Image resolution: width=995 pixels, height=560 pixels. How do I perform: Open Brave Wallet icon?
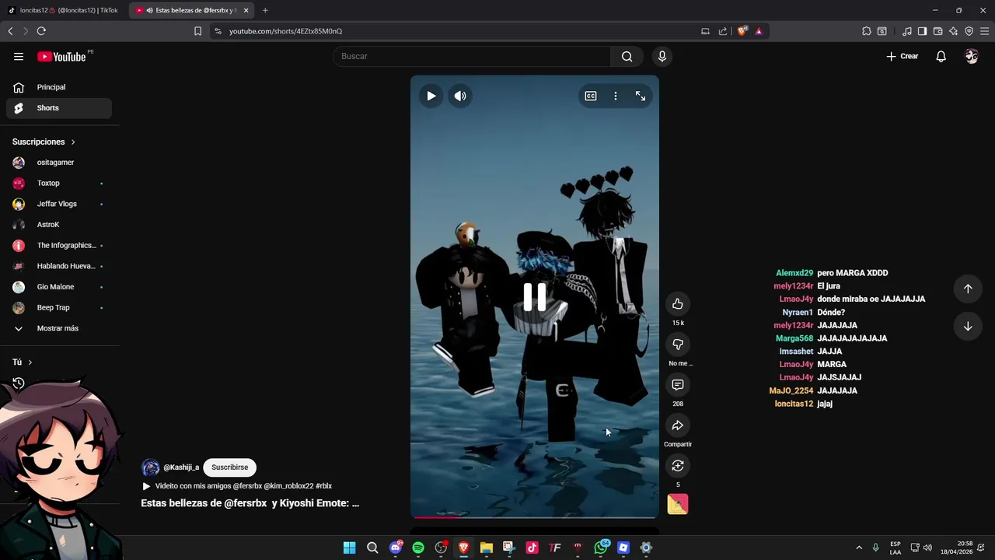(937, 31)
